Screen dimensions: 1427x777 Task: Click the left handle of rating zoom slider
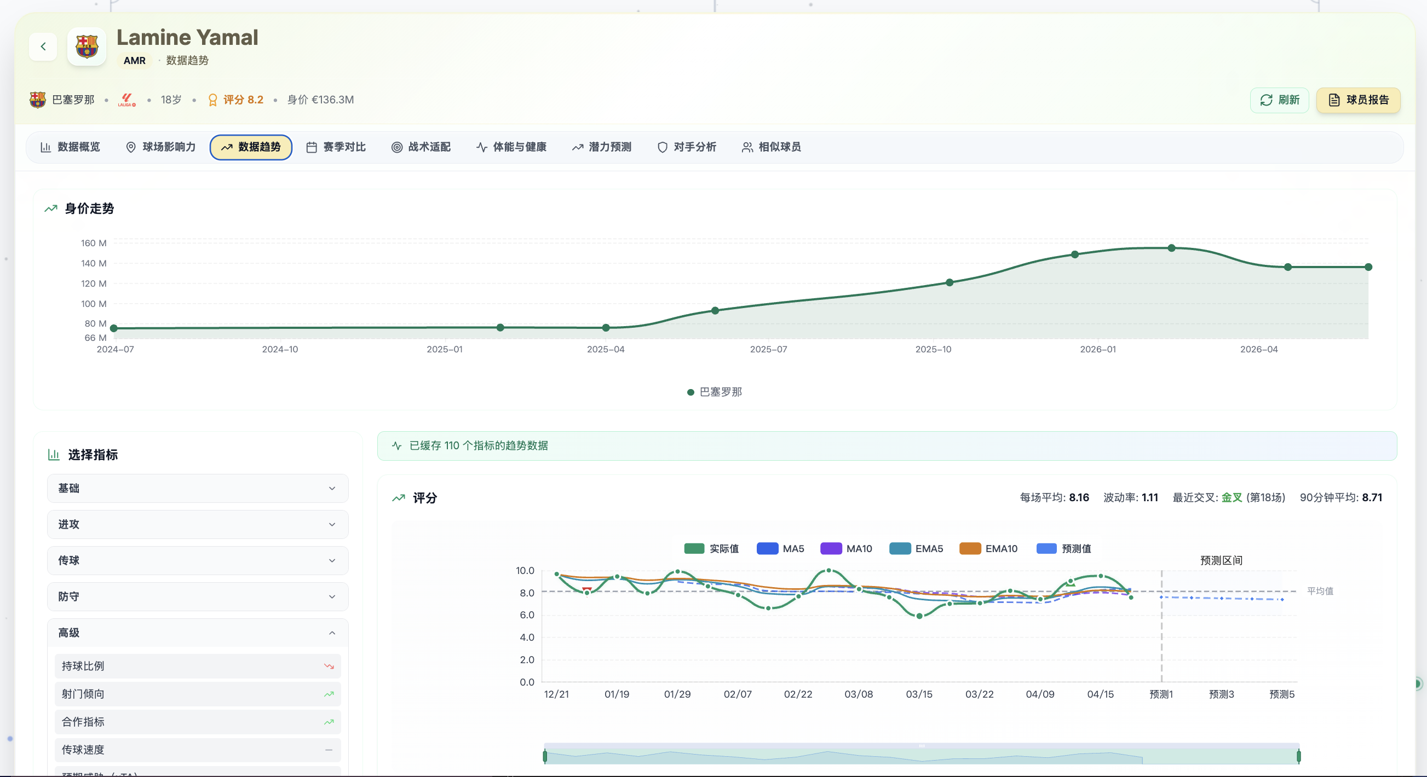[545, 756]
